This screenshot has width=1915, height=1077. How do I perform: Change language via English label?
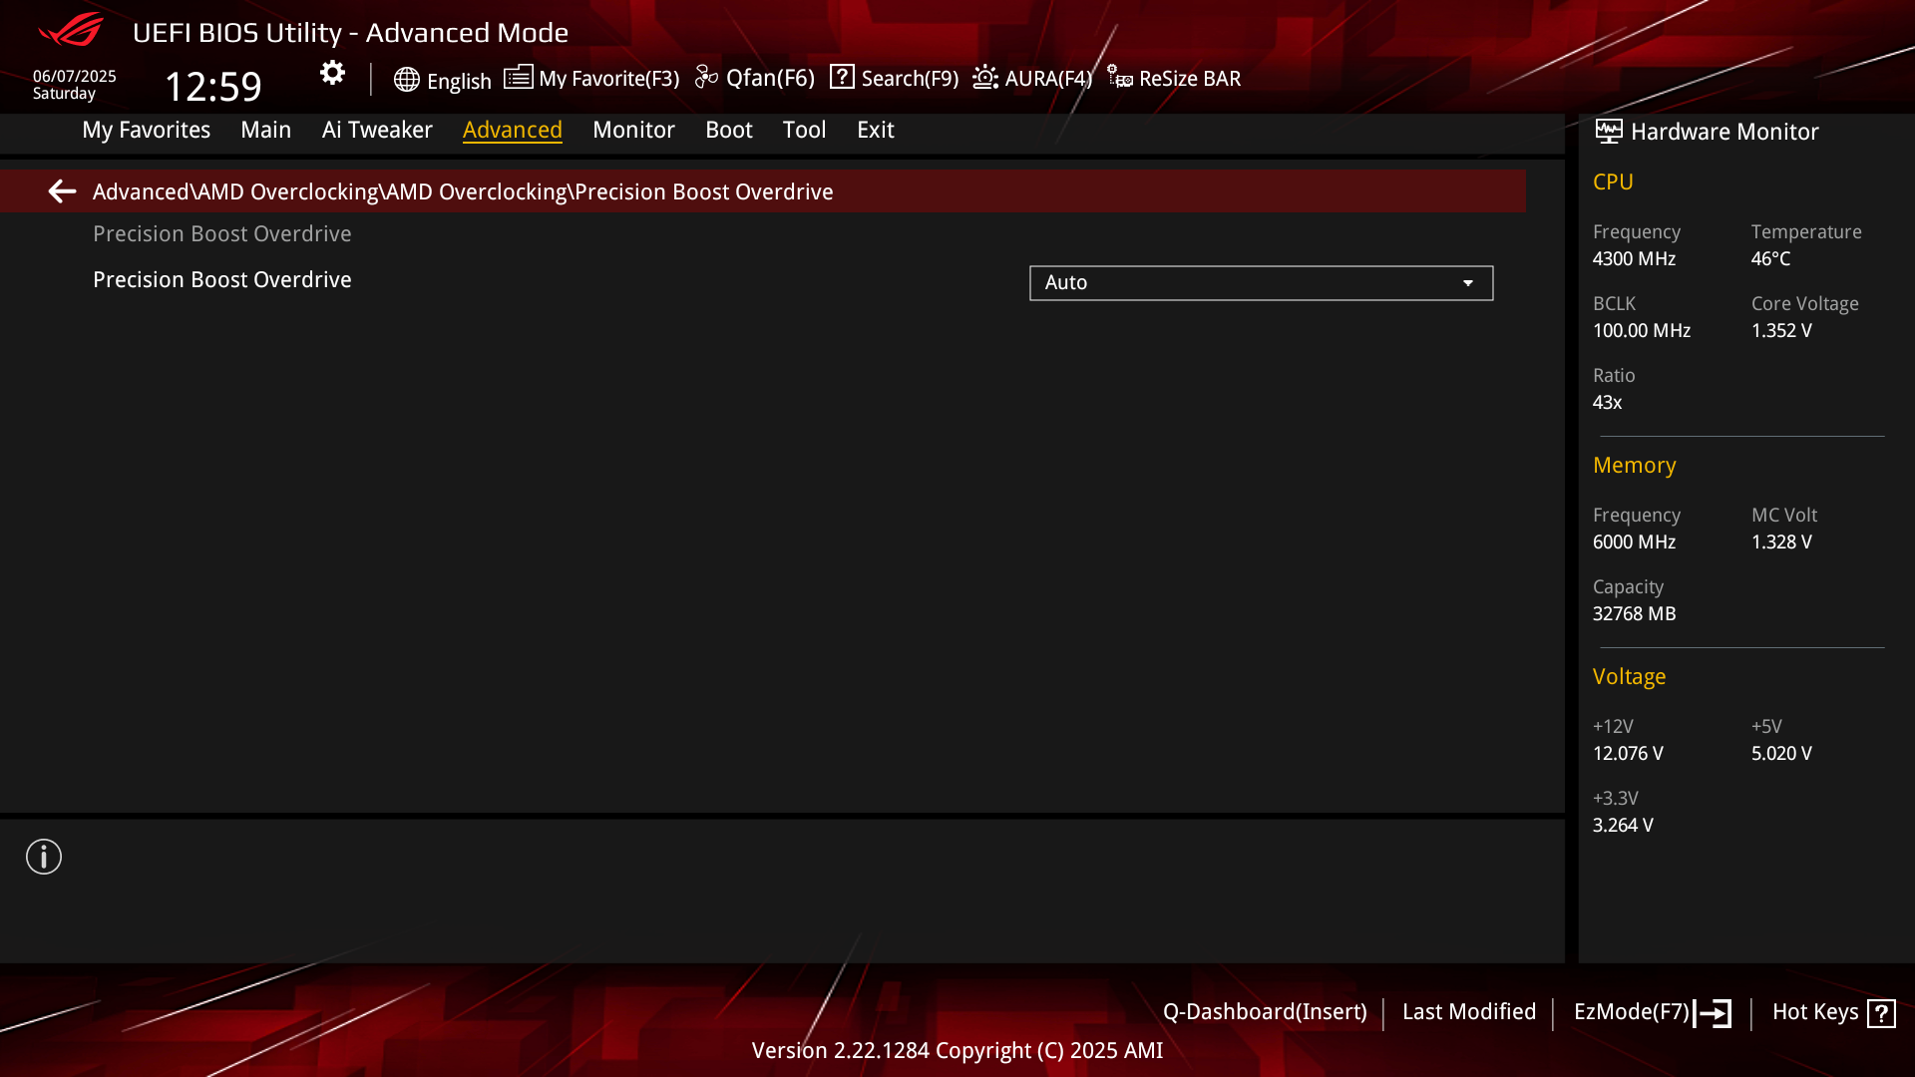click(459, 81)
